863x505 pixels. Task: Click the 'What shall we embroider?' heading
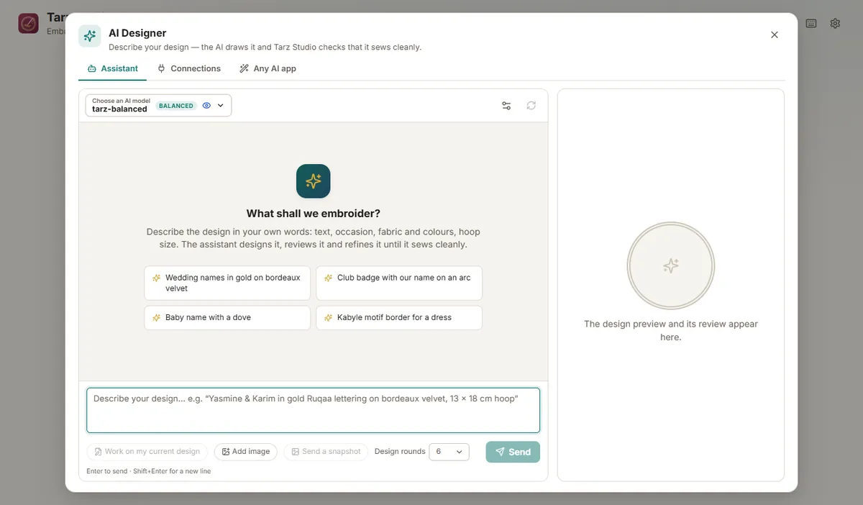click(x=314, y=214)
